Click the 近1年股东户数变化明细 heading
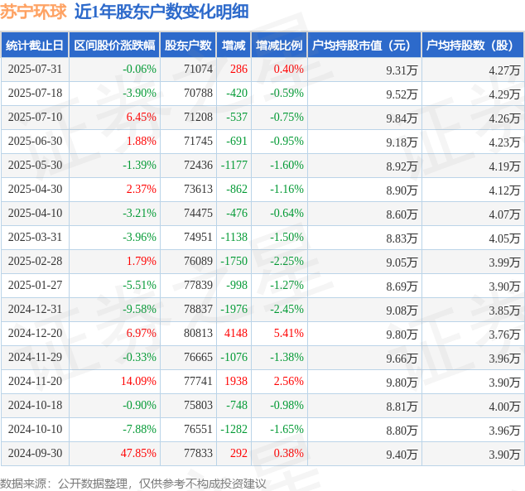525x491 pixels. click(161, 12)
